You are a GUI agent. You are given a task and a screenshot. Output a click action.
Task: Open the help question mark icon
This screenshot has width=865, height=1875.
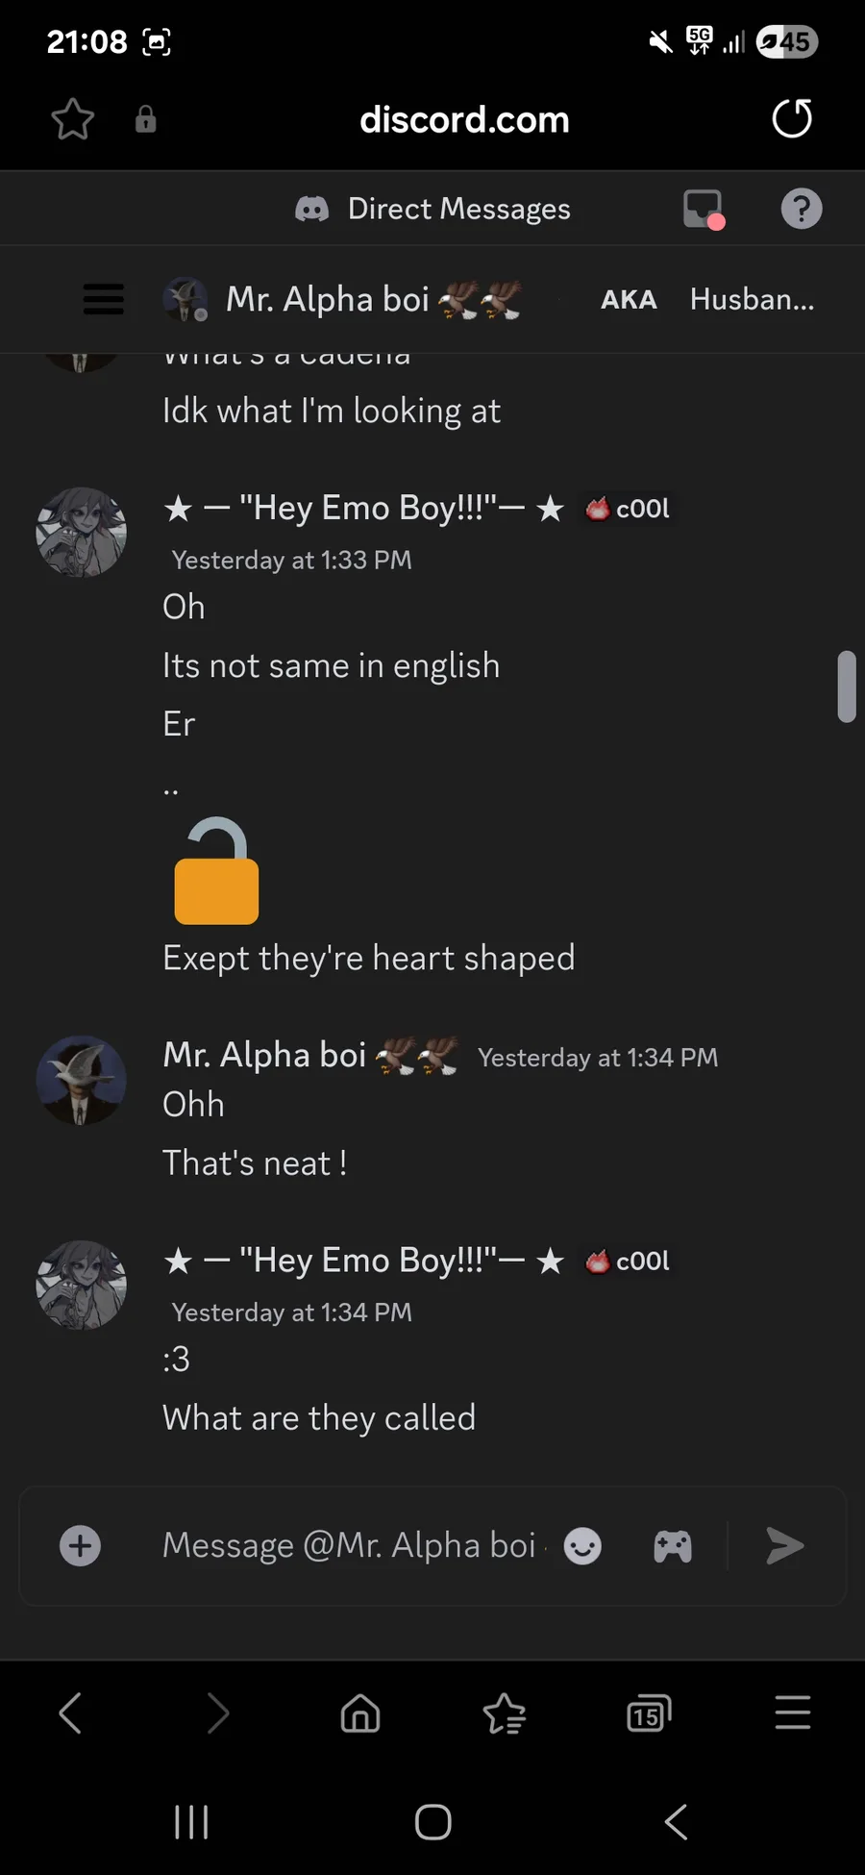(802, 209)
